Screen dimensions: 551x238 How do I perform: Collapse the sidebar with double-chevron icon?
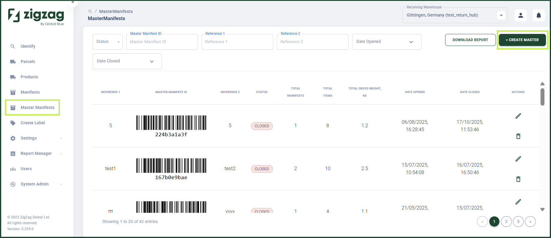click(x=73, y=2)
